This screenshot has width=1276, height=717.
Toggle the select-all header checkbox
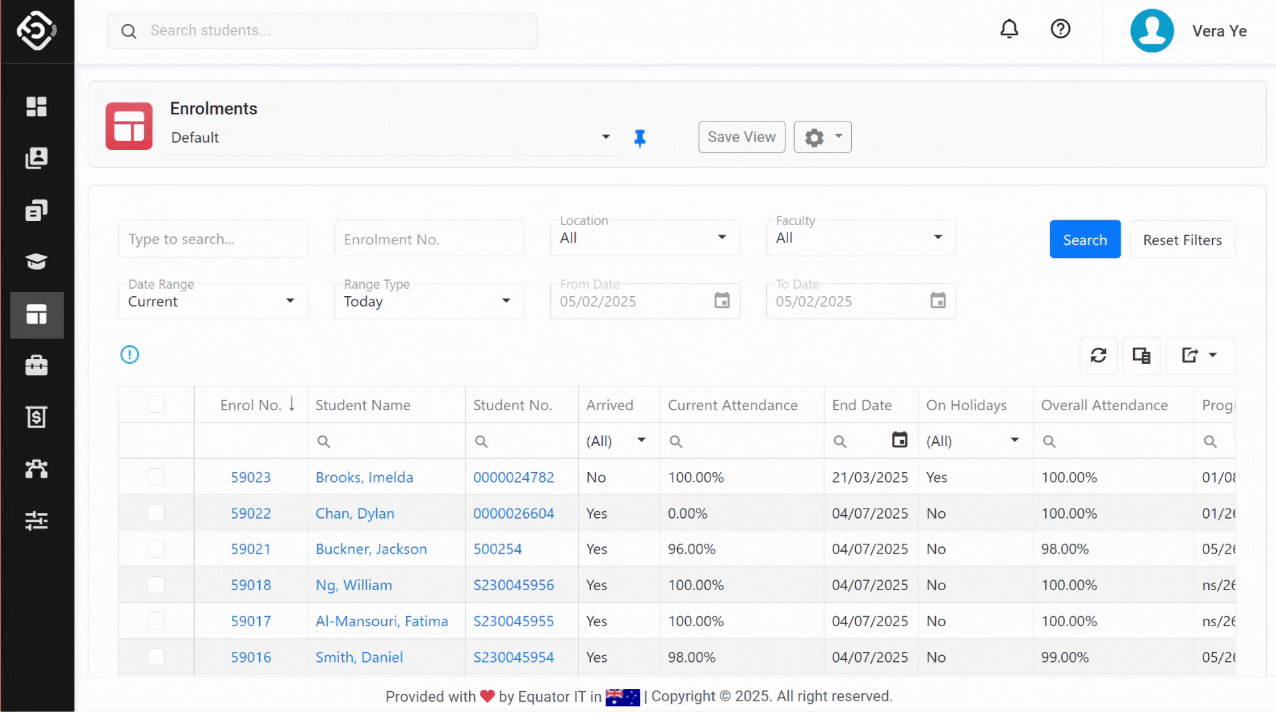(156, 404)
